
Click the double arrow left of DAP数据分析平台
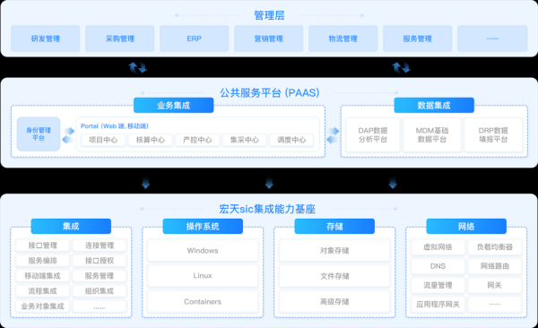pyautogui.click(x=333, y=135)
